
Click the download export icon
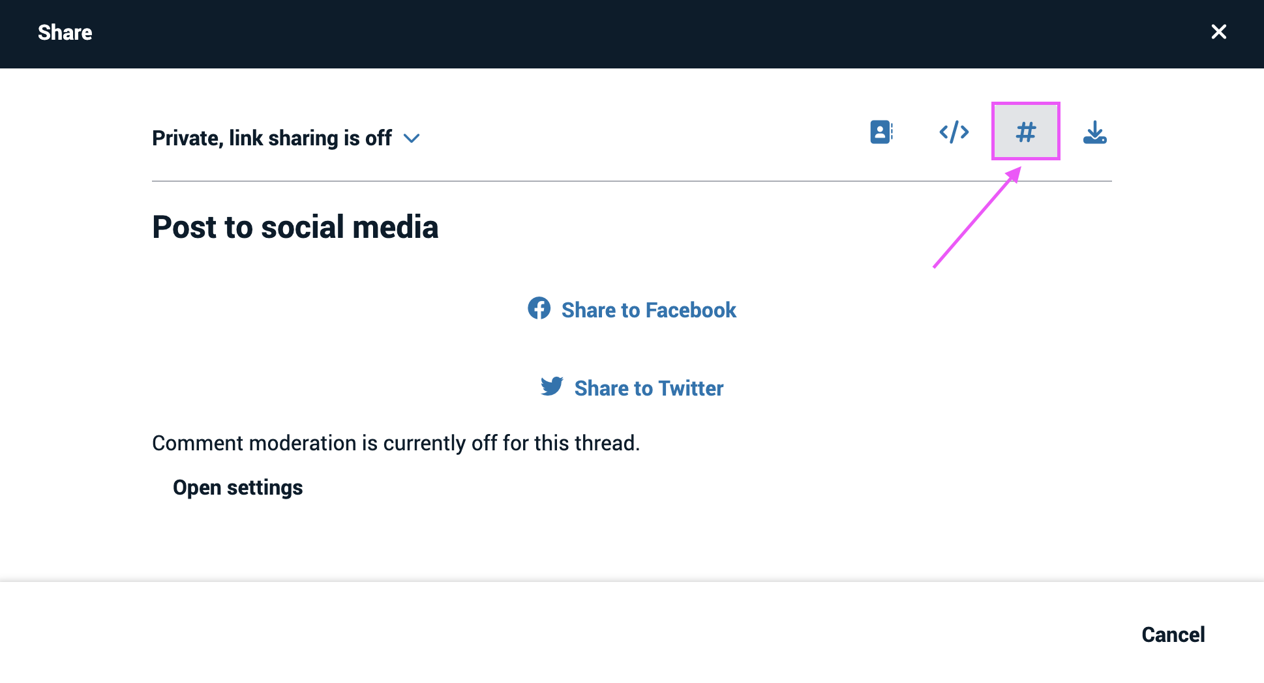(1094, 132)
